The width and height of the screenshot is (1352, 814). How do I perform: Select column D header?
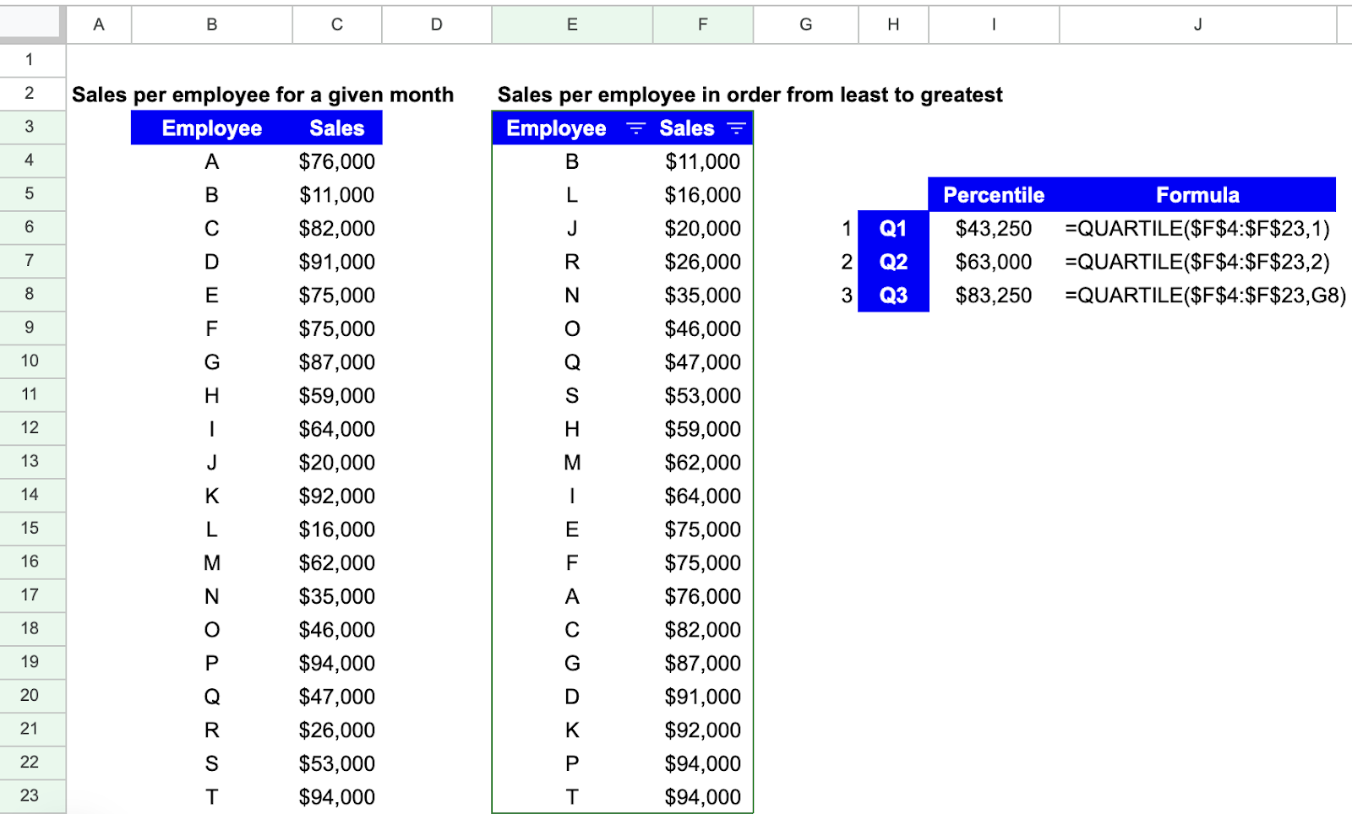click(x=437, y=24)
